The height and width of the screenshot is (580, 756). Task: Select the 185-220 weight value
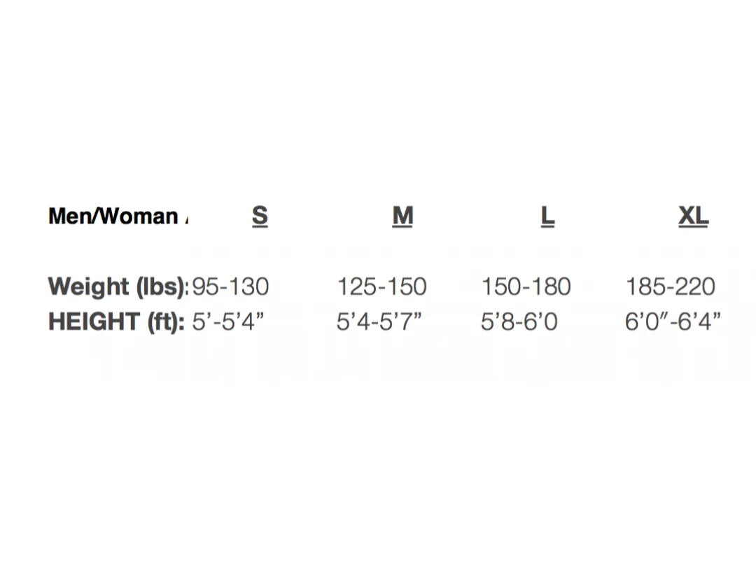670,286
